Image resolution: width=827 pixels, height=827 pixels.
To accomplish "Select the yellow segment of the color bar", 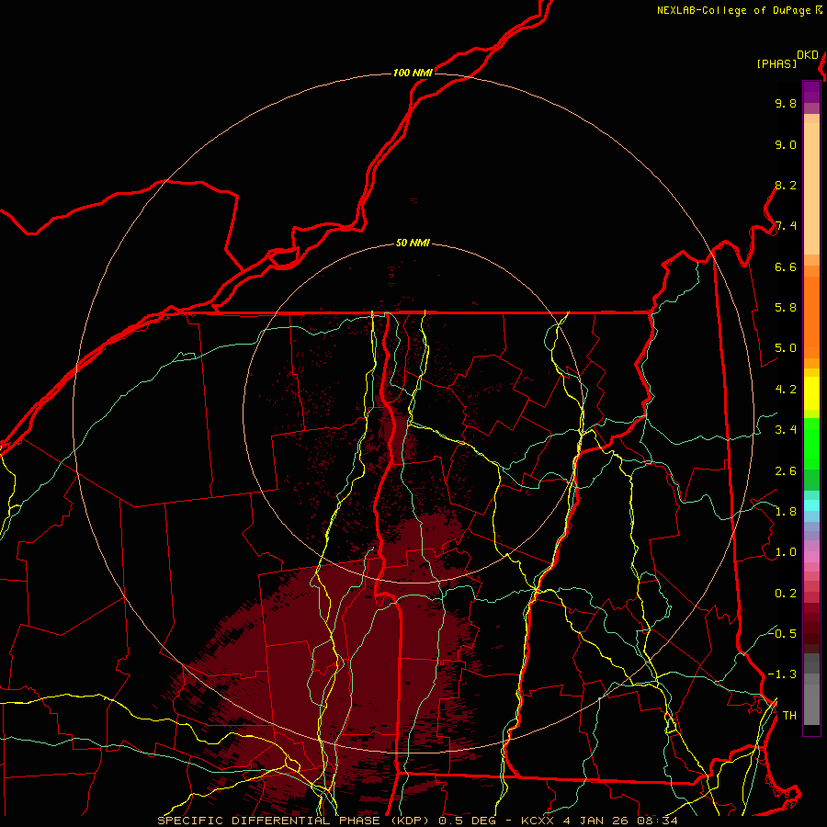I will (811, 393).
